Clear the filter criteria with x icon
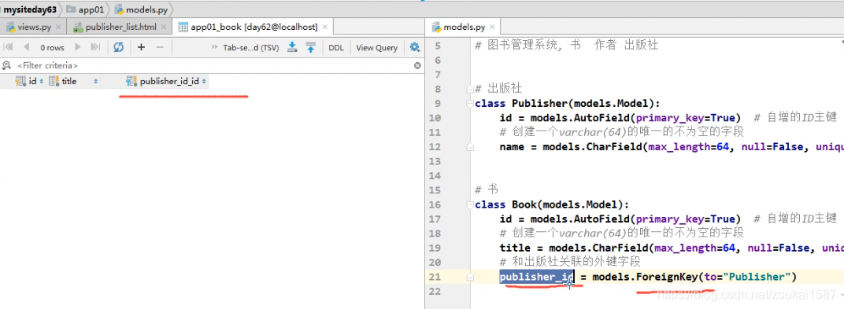The width and height of the screenshot is (844, 309). pos(417,65)
